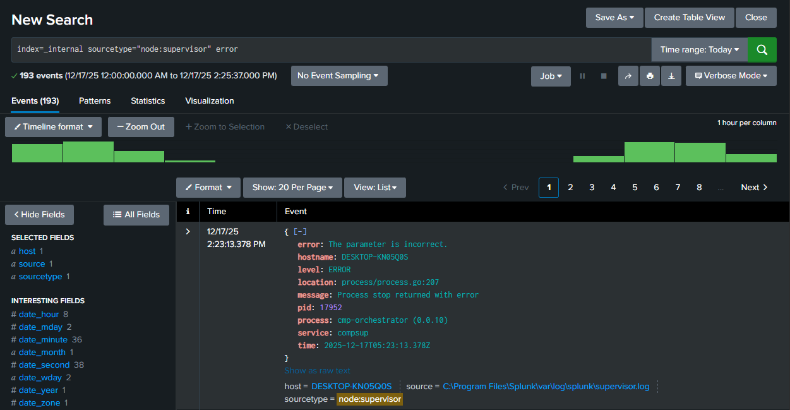790x410 pixels.
Task: Click Zoom Out on timeline
Action: tap(140, 127)
